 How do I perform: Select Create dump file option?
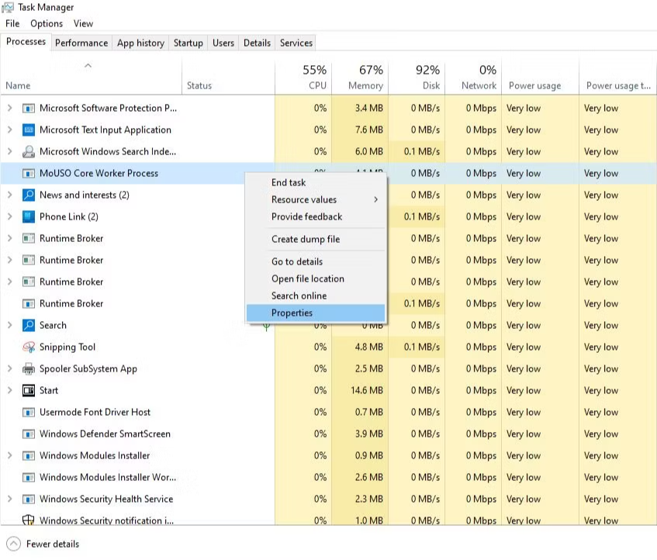[316, 239]
